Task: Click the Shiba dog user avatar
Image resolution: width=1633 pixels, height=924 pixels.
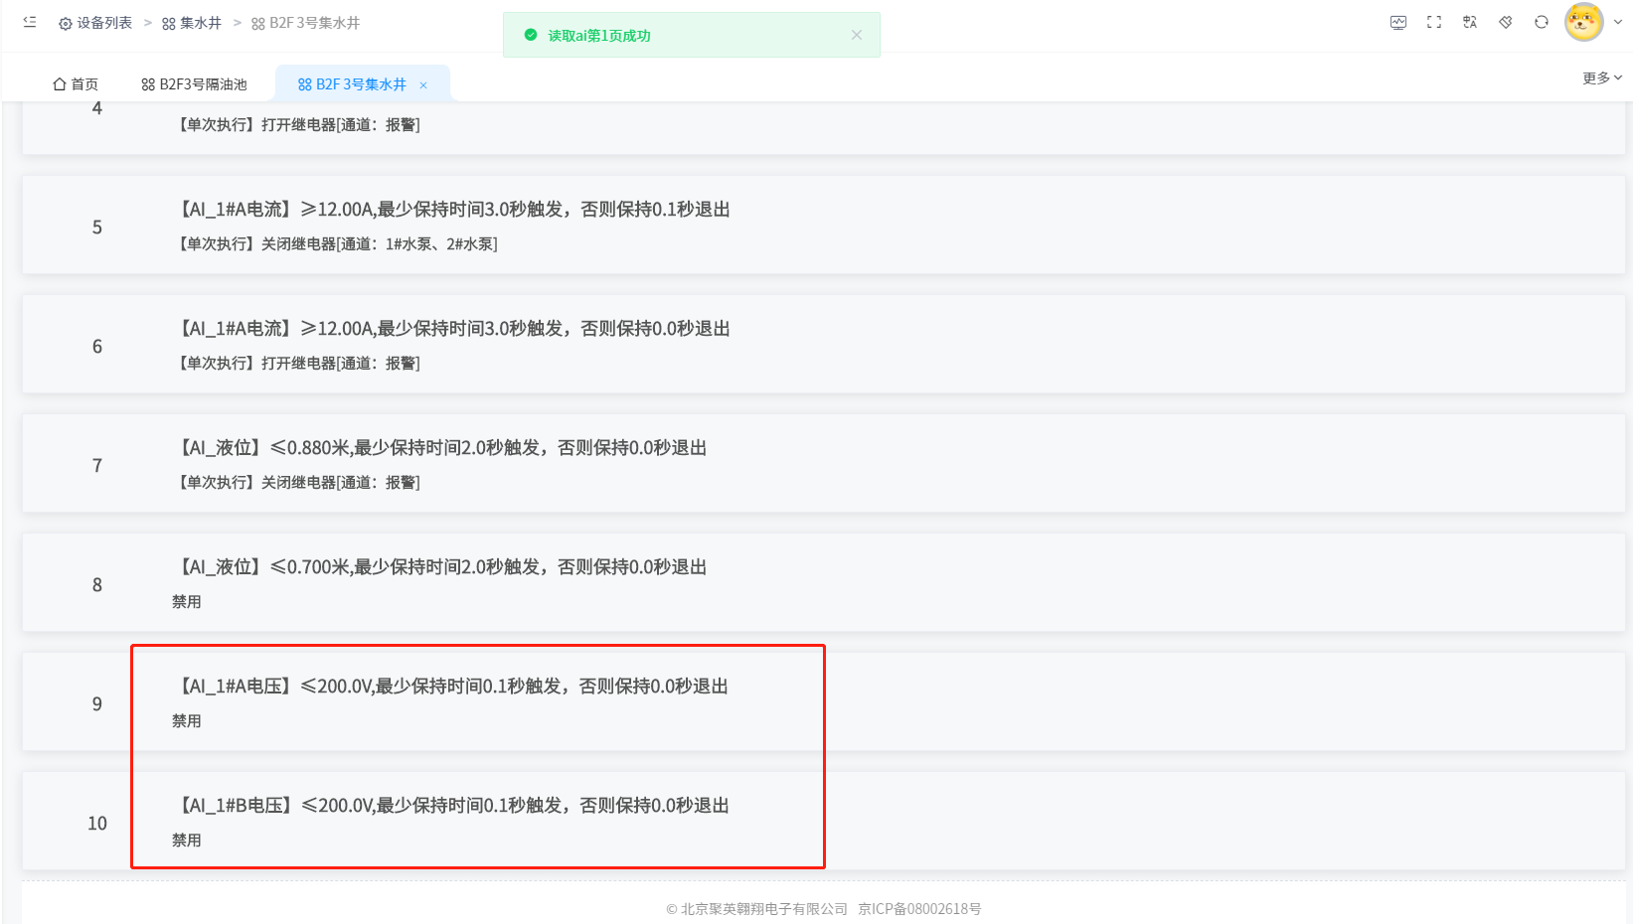Action: tap(1583, 22)
